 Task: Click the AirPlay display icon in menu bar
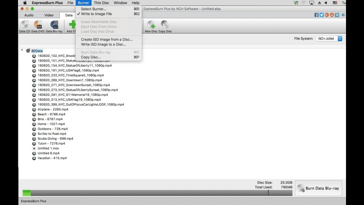tap(312, 3)
